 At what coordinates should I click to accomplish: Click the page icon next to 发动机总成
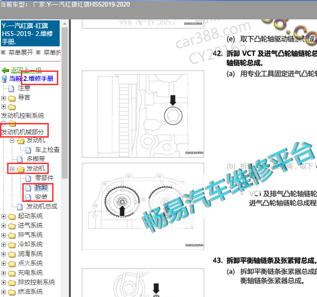20,207
